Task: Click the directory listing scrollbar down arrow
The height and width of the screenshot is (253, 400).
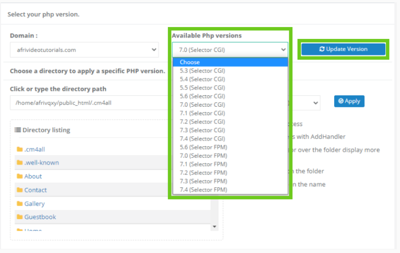Action: pyautogui.click(x=214, y=226)
